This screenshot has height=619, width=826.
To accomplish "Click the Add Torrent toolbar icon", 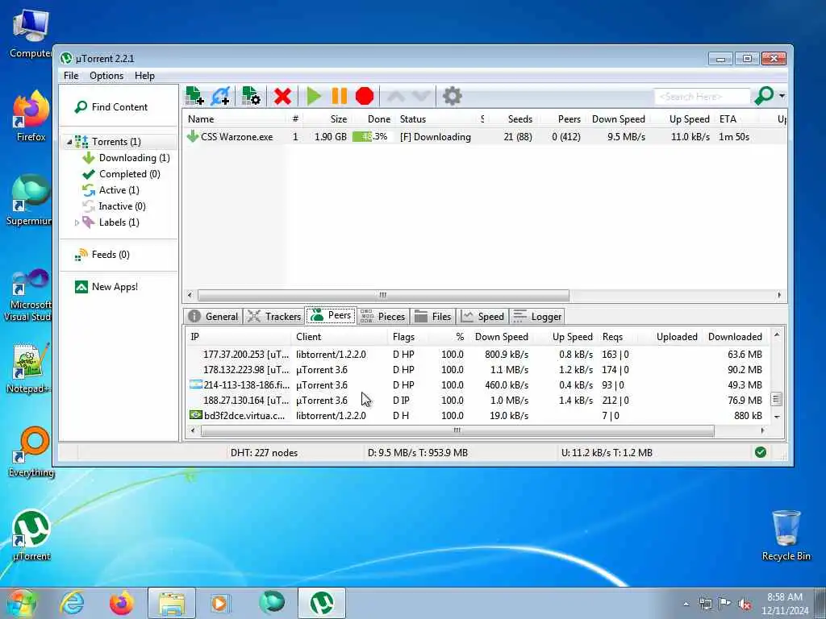I will 194,96.
